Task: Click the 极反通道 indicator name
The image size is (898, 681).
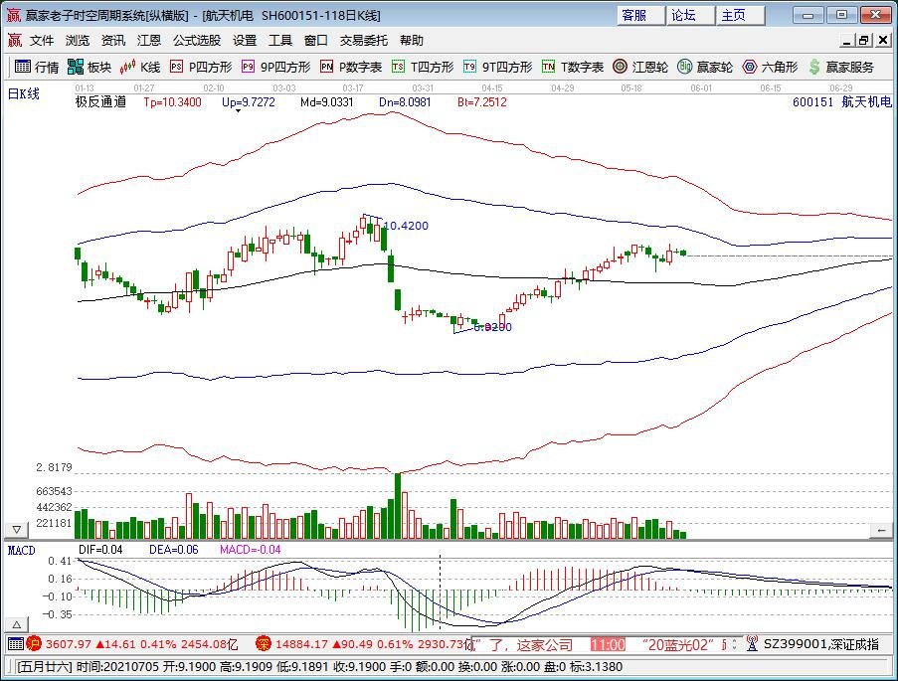Action: pos(100,102)
